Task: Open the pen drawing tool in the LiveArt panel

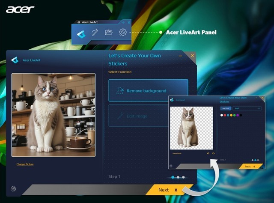Action: (x=95, y=33)
